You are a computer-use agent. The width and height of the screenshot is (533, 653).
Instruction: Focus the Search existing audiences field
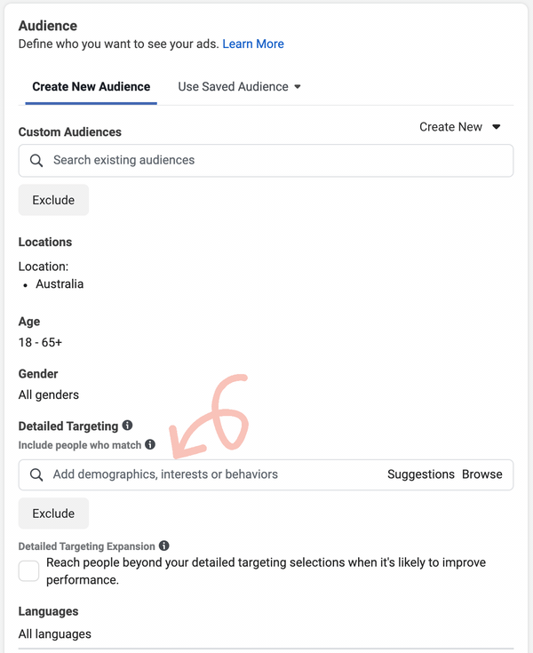point(266,161)
